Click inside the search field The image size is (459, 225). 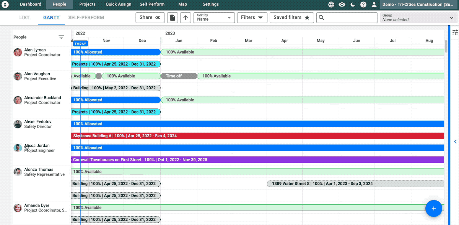click(348, 17)
